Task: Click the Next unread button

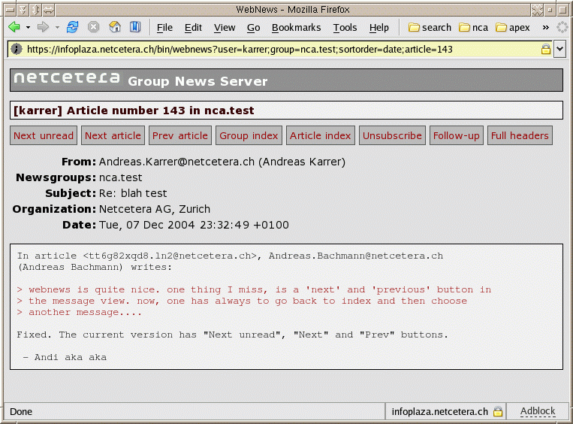Action: point(44,136)
